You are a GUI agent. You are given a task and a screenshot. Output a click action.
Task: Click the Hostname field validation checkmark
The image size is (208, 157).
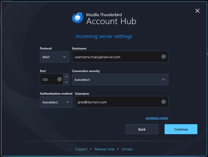[164, 57]
